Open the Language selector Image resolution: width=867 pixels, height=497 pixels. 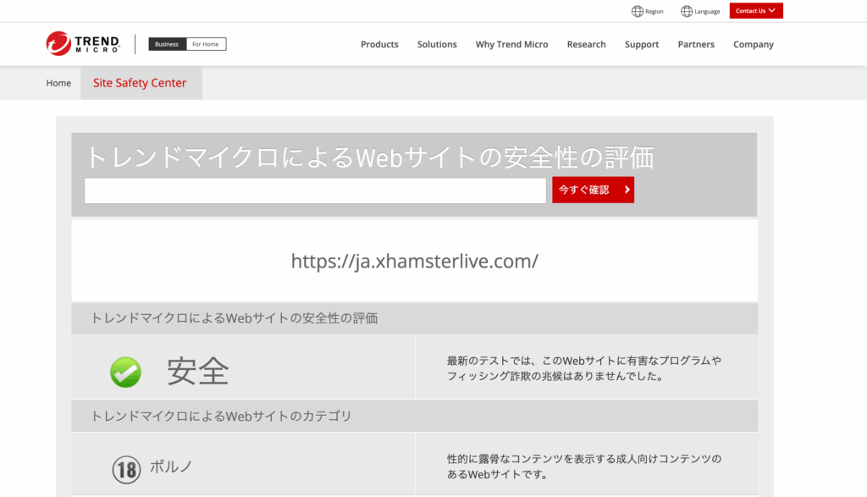tap(700, 11)
